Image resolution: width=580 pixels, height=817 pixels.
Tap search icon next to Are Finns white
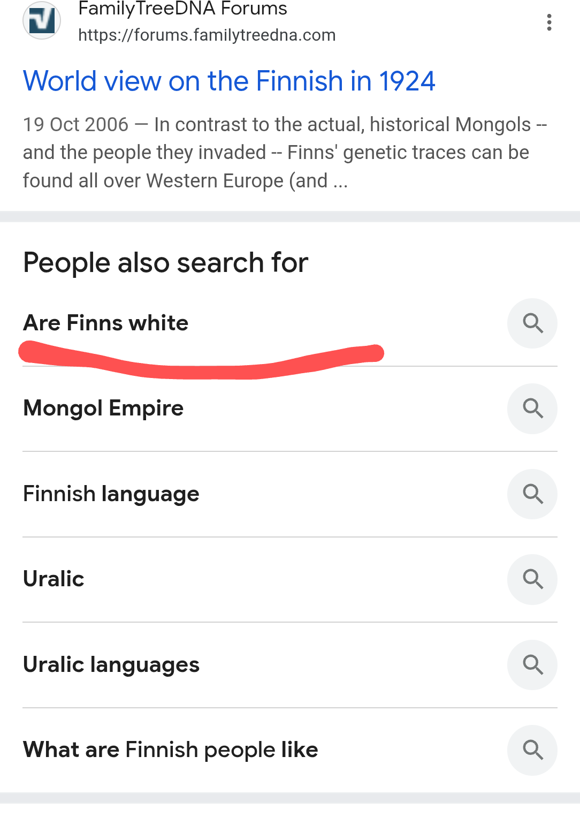tap(532, 323)
